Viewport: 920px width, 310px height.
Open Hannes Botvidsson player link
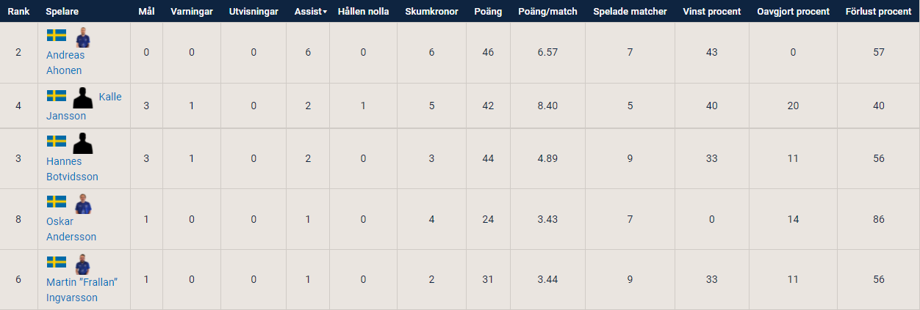point(72,169)
